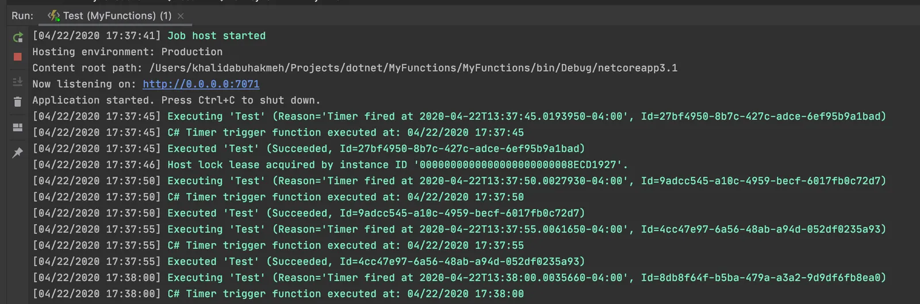Open the http://0.0.0.0:7071 link
Viewport: 920px width, 304px height.
[201, 84]
